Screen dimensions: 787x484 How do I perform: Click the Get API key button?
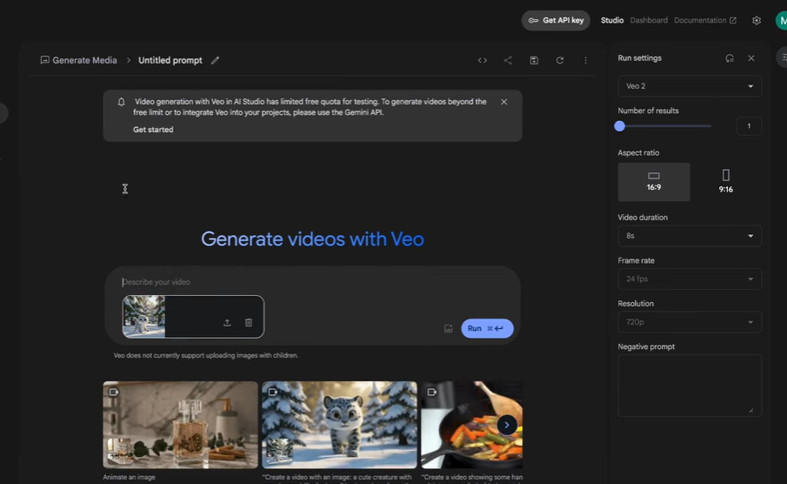[x=556, y=21]
